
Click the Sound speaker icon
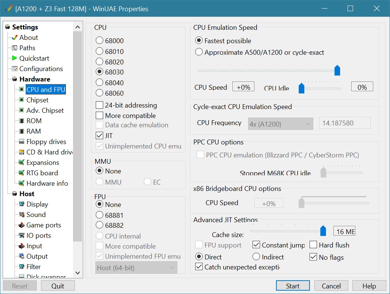(22, 215)
